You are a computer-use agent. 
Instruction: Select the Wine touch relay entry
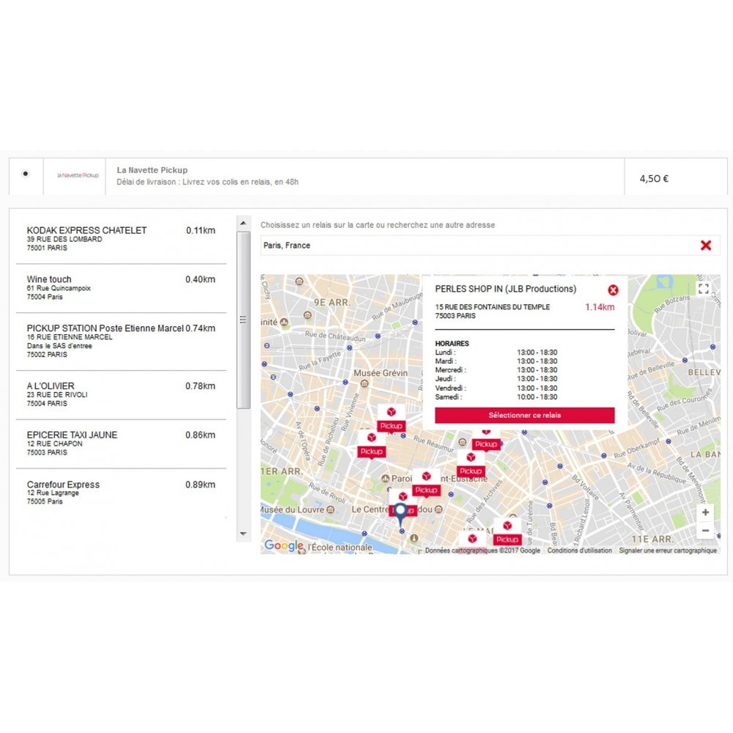pyautogui.click(x=121, y=288)
